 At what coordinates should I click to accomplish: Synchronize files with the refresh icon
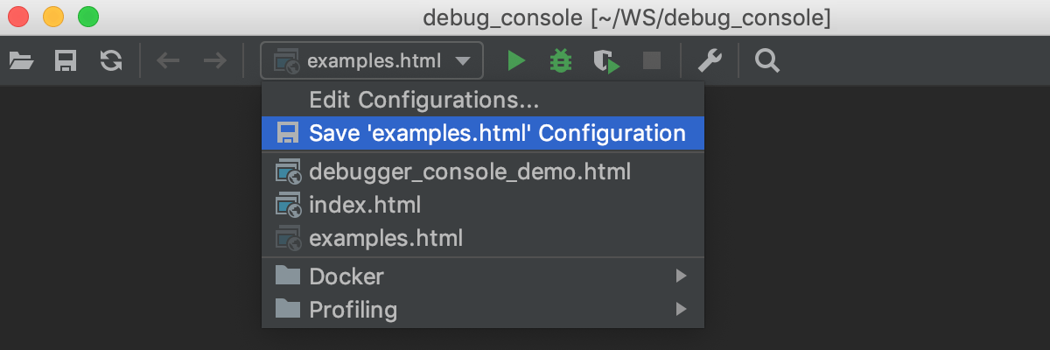click(x=111, y=60)
